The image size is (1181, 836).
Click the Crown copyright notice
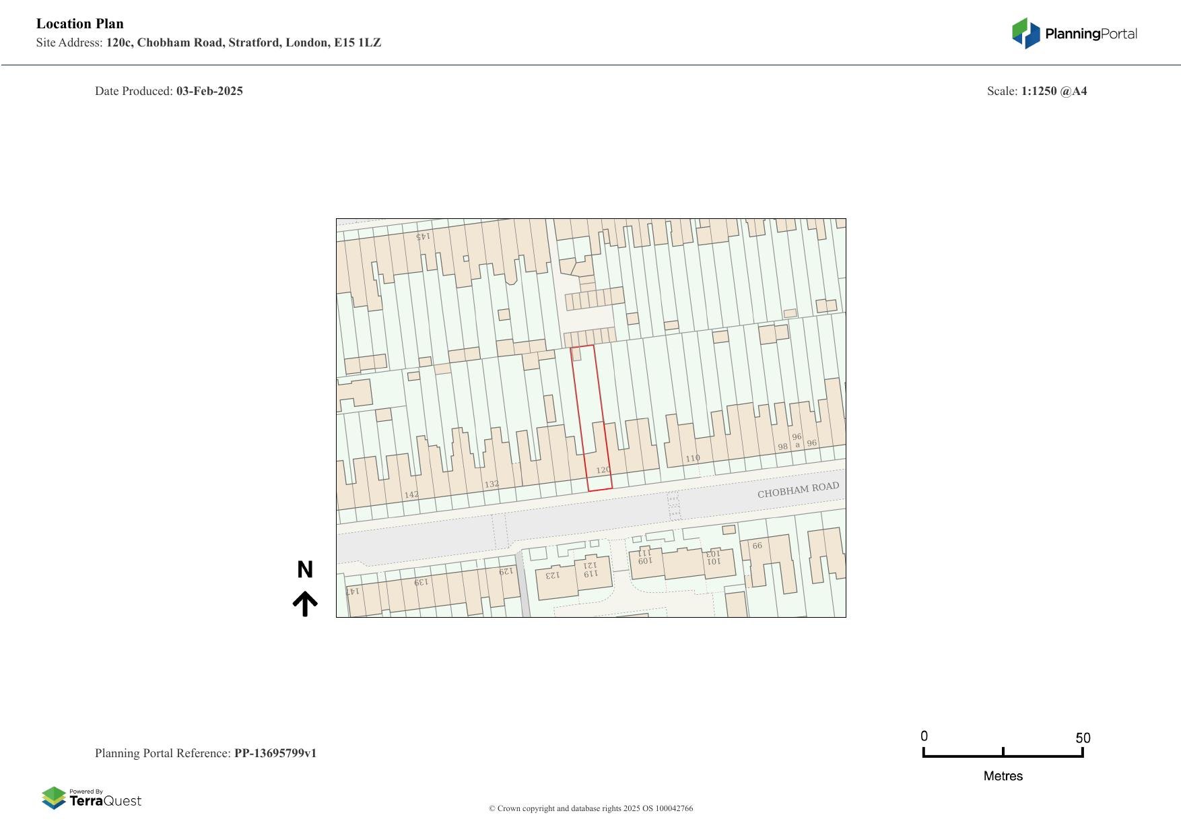(x=590, y=808)
